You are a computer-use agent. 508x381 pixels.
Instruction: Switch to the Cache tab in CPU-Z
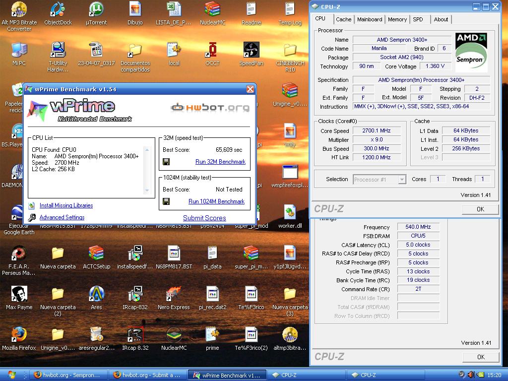(x=343, y=19)
